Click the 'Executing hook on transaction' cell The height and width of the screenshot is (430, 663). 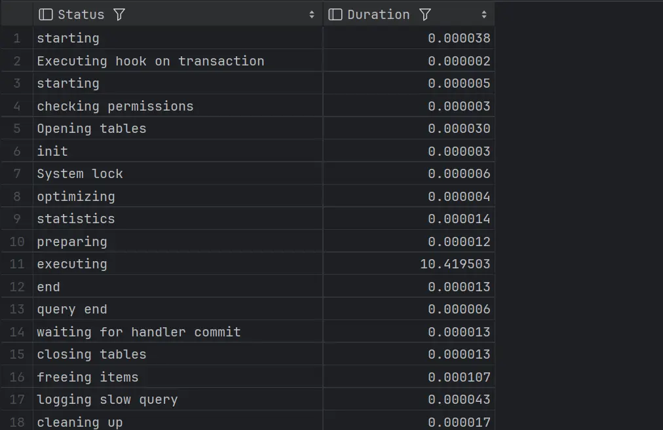point(151,61)
